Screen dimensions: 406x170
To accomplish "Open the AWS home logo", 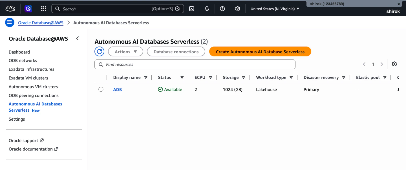I will tap(10, 8).
